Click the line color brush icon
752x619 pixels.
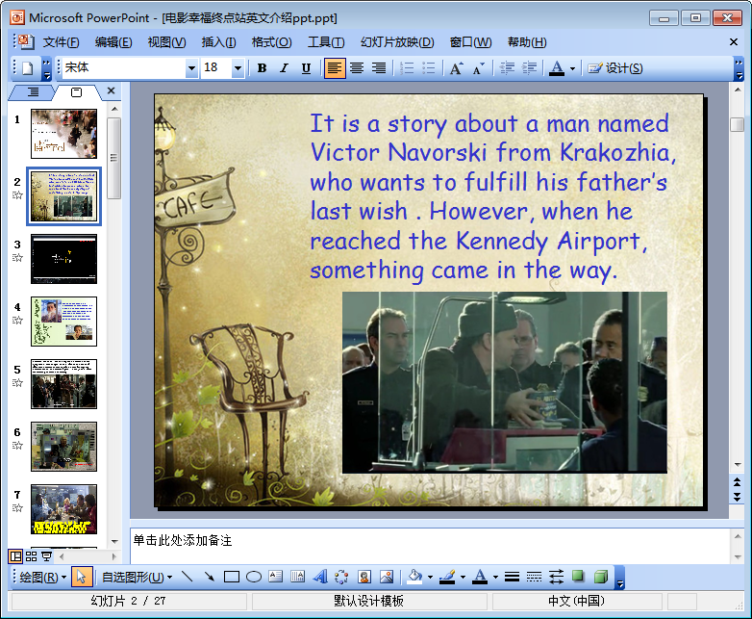pyautogui.click(x=447, y=577)
